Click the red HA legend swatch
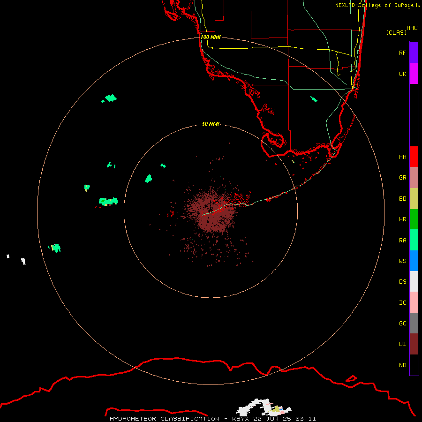422x422 pixels. [x=414, y=157]
